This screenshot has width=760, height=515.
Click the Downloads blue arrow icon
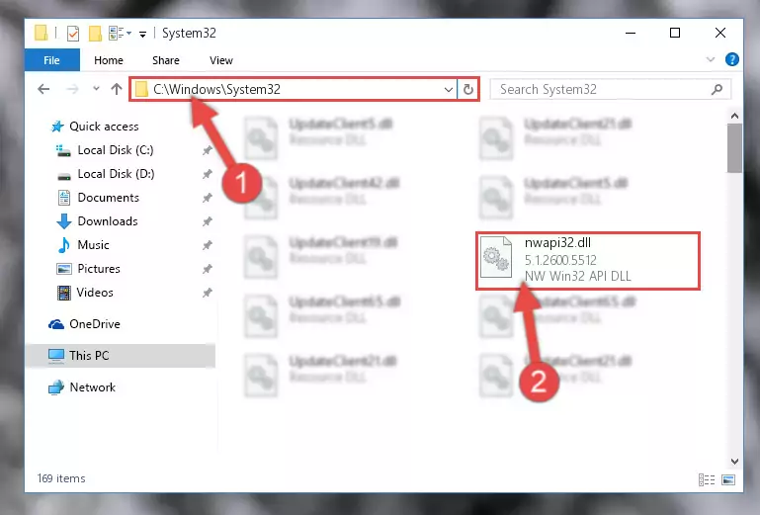[x=63, y=221]
